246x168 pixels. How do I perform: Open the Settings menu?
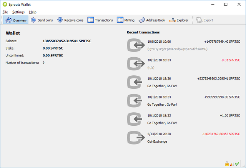(x=18, y=12)
